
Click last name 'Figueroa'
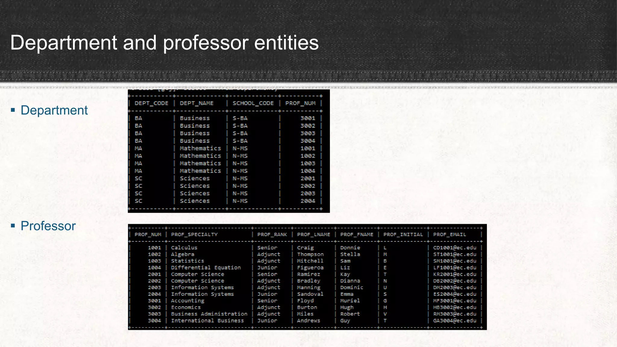pyautogui.click(x=310, y=267)
